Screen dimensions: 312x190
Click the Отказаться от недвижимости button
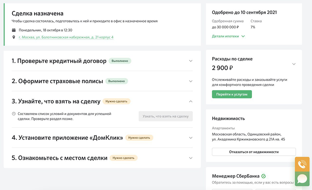coord(254,152)
